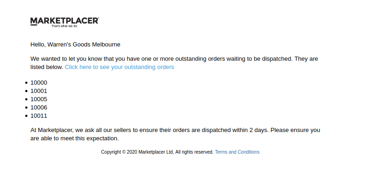Select order number 10005 in the list

(39, 99)
